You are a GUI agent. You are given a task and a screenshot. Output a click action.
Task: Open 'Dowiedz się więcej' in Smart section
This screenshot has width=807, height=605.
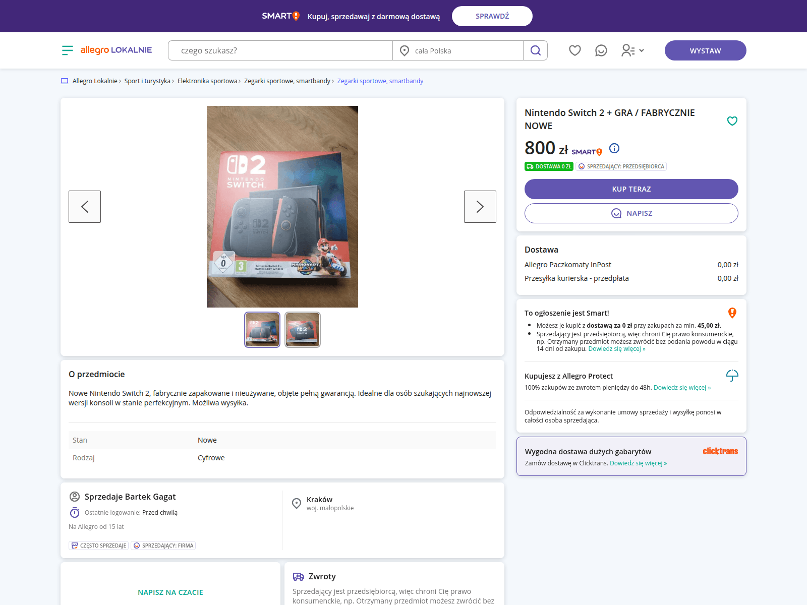click(x=617, y=349)
